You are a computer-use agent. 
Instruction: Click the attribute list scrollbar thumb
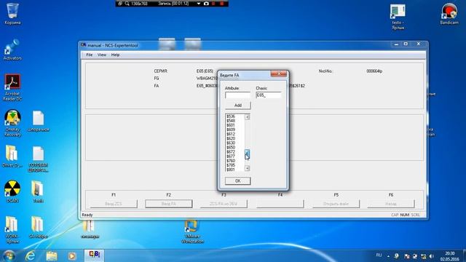(248, 154)
